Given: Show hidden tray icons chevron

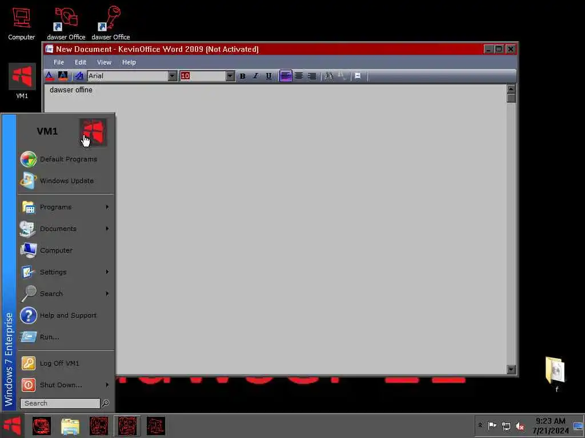Looking at the screenshot, I should (x=480, y=425).
